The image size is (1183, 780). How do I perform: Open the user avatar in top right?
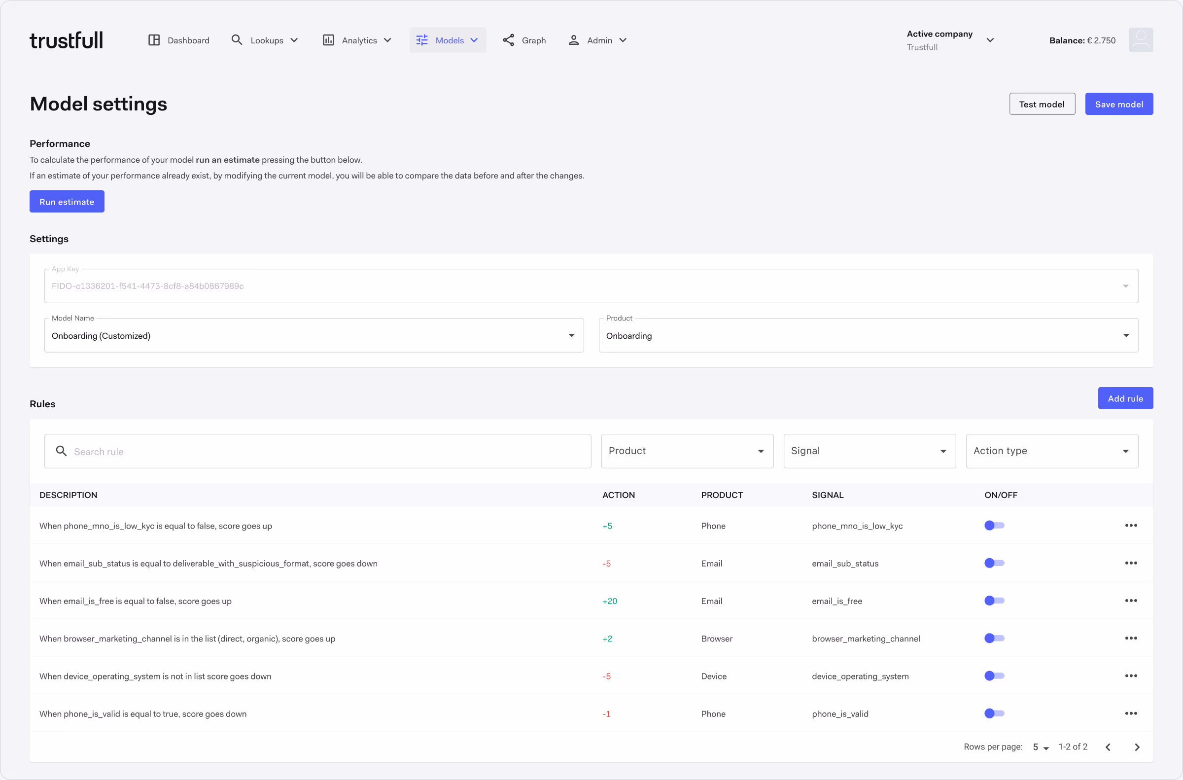1140,40
